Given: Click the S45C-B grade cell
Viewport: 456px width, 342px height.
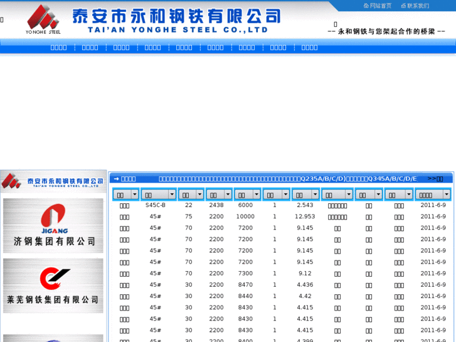Looking at the screenshot, I should [156, 205].
